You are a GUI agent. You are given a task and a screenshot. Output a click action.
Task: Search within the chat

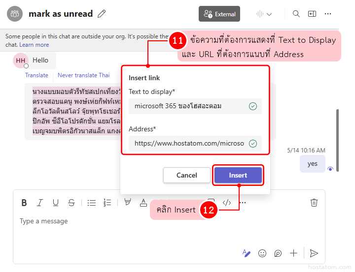(296, 14)
